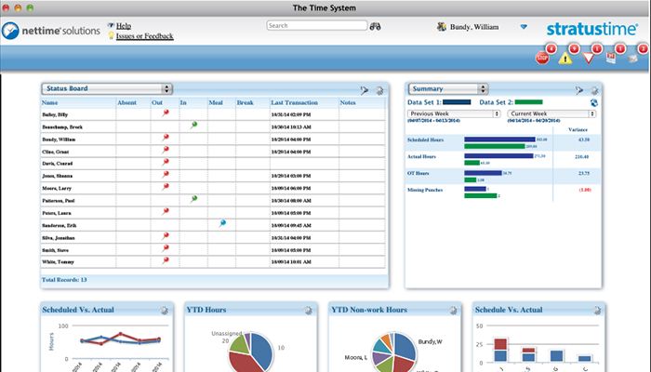
Task: Click the blue Scheduled Hours bar
Action: [x=499, y=139]
